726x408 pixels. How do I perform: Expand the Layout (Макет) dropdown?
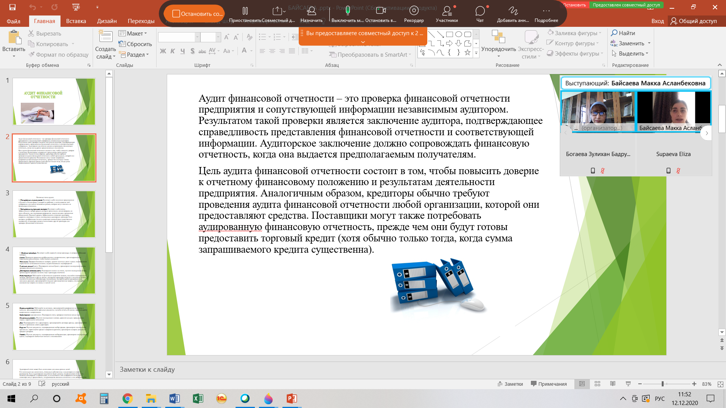(132, 33)
